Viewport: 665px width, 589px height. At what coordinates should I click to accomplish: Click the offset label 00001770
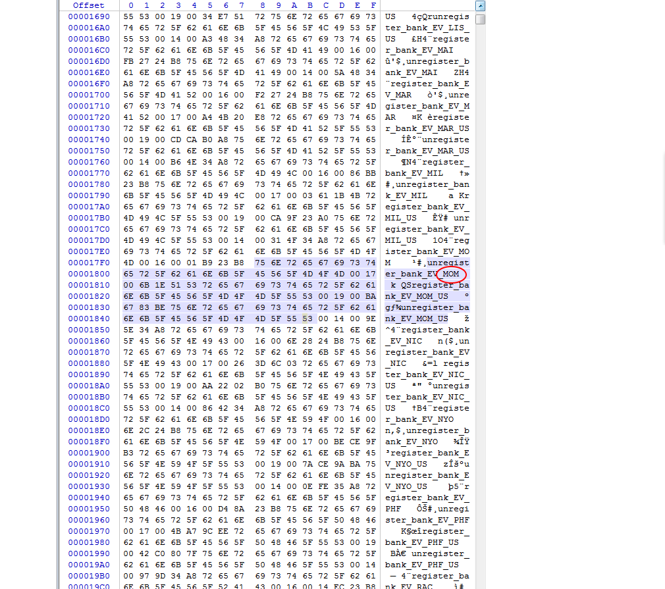pos(89,173)
